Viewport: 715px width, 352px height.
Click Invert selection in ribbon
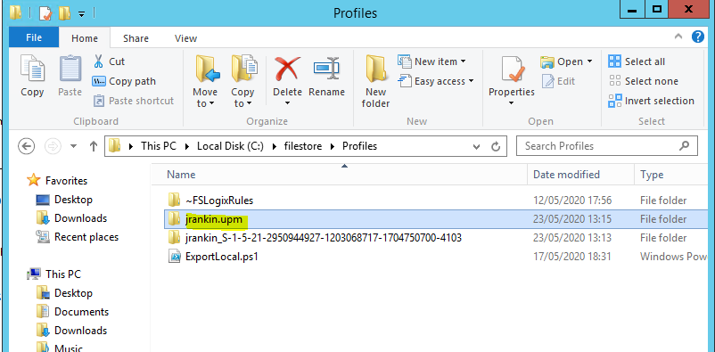point(652,101)
